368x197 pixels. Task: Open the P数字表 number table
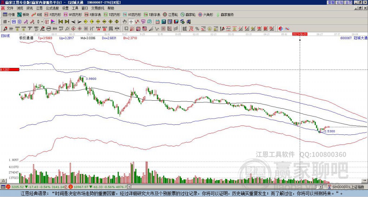pyautogui.click(x=93, y=14)
